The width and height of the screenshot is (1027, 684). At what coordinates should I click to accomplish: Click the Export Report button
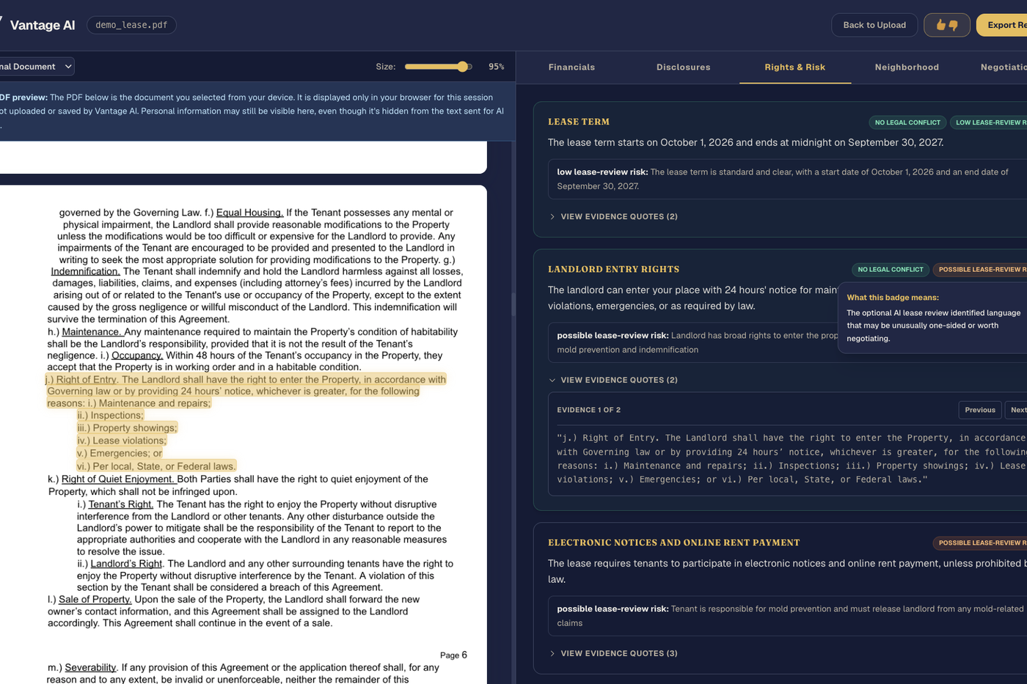[x=1002, y=25]
